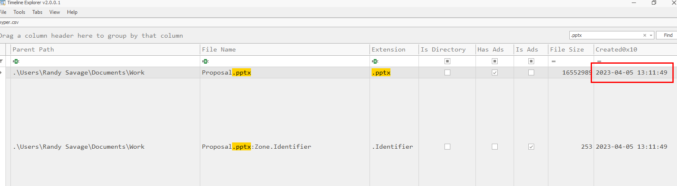Open the View menu

(54, 12)
